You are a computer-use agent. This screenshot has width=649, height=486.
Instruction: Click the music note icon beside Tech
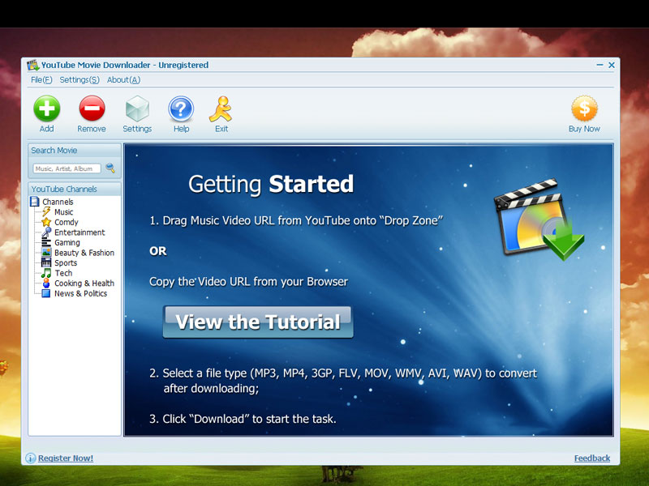[46, 273]
